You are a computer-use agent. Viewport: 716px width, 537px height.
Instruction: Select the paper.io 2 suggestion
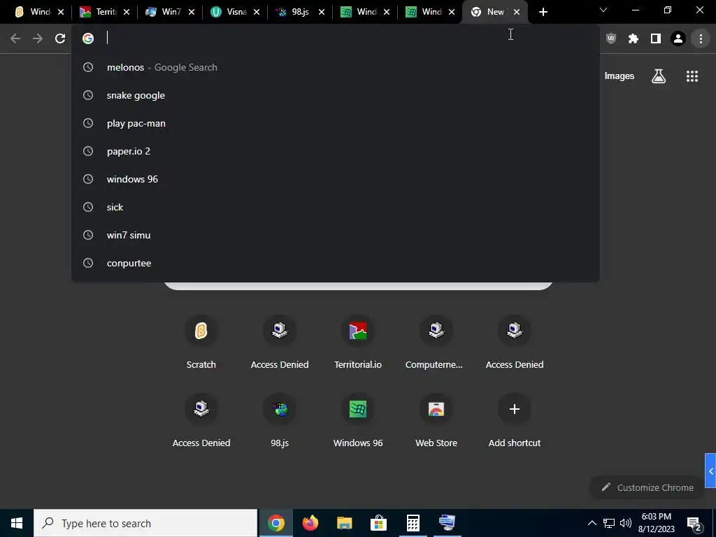point(336,151)
